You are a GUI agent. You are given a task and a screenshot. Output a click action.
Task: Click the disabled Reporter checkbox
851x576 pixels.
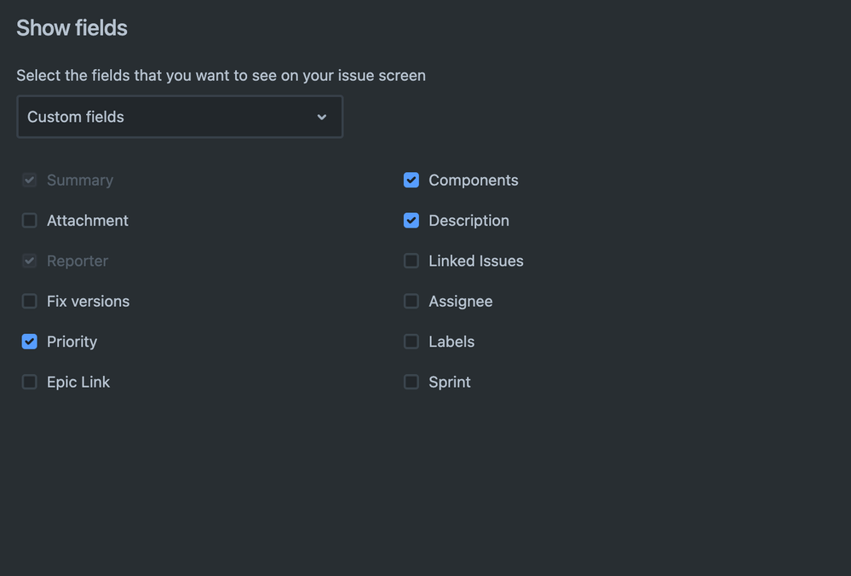(29, 261)
